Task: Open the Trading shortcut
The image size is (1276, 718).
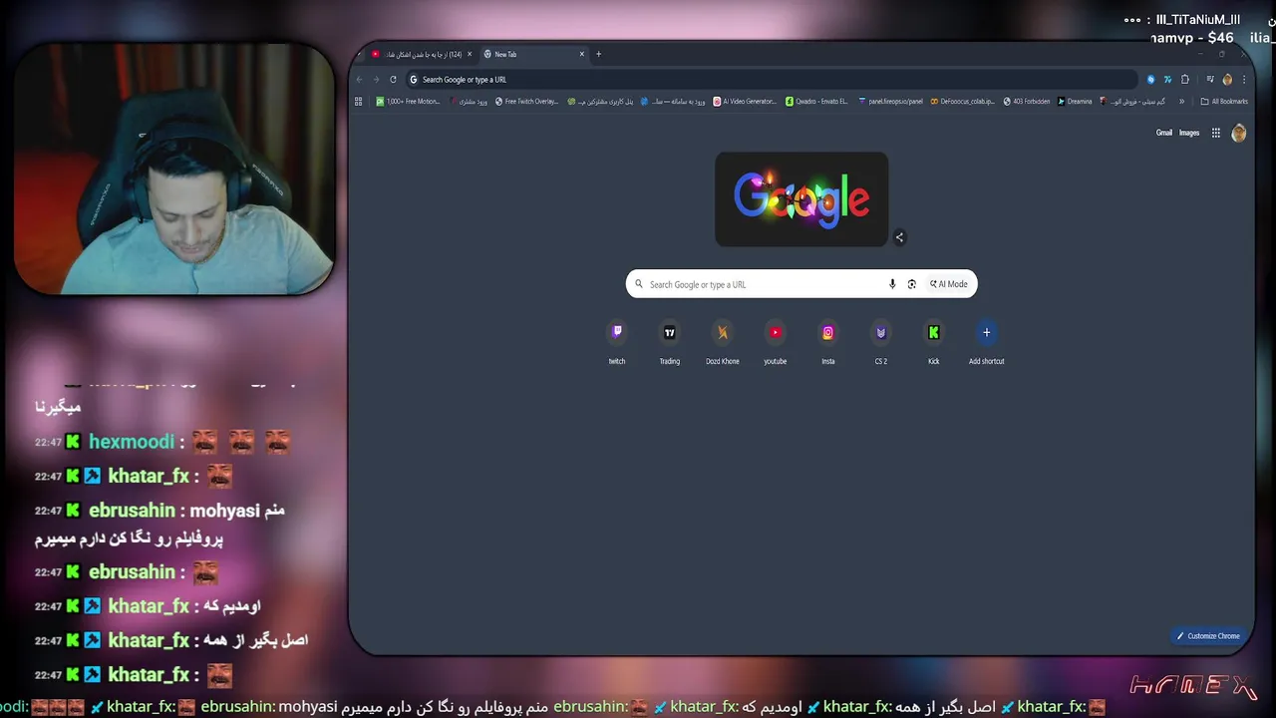Action: click(670, 341)
